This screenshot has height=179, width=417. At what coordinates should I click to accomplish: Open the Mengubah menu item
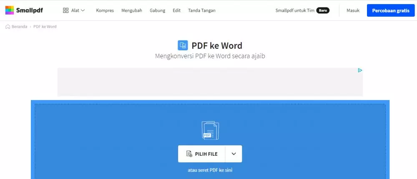[132, 10]
